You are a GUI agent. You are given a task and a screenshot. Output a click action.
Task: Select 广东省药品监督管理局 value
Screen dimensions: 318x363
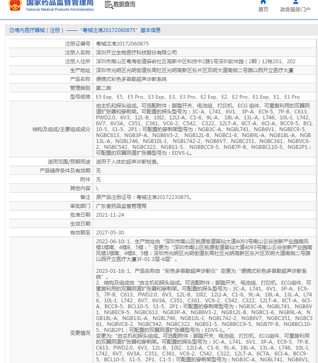pyautogui.click(x=121, y=206)
